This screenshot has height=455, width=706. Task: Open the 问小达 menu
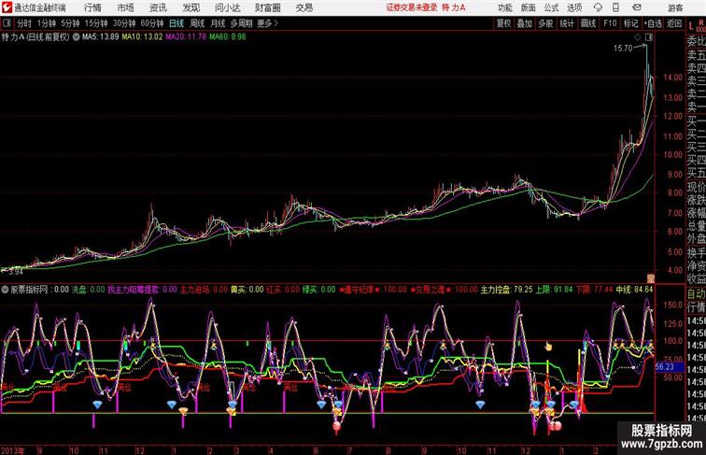point(227,7)
